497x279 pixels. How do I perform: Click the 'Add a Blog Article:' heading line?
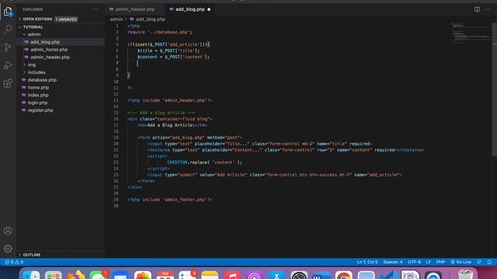[x=172, y=126]
